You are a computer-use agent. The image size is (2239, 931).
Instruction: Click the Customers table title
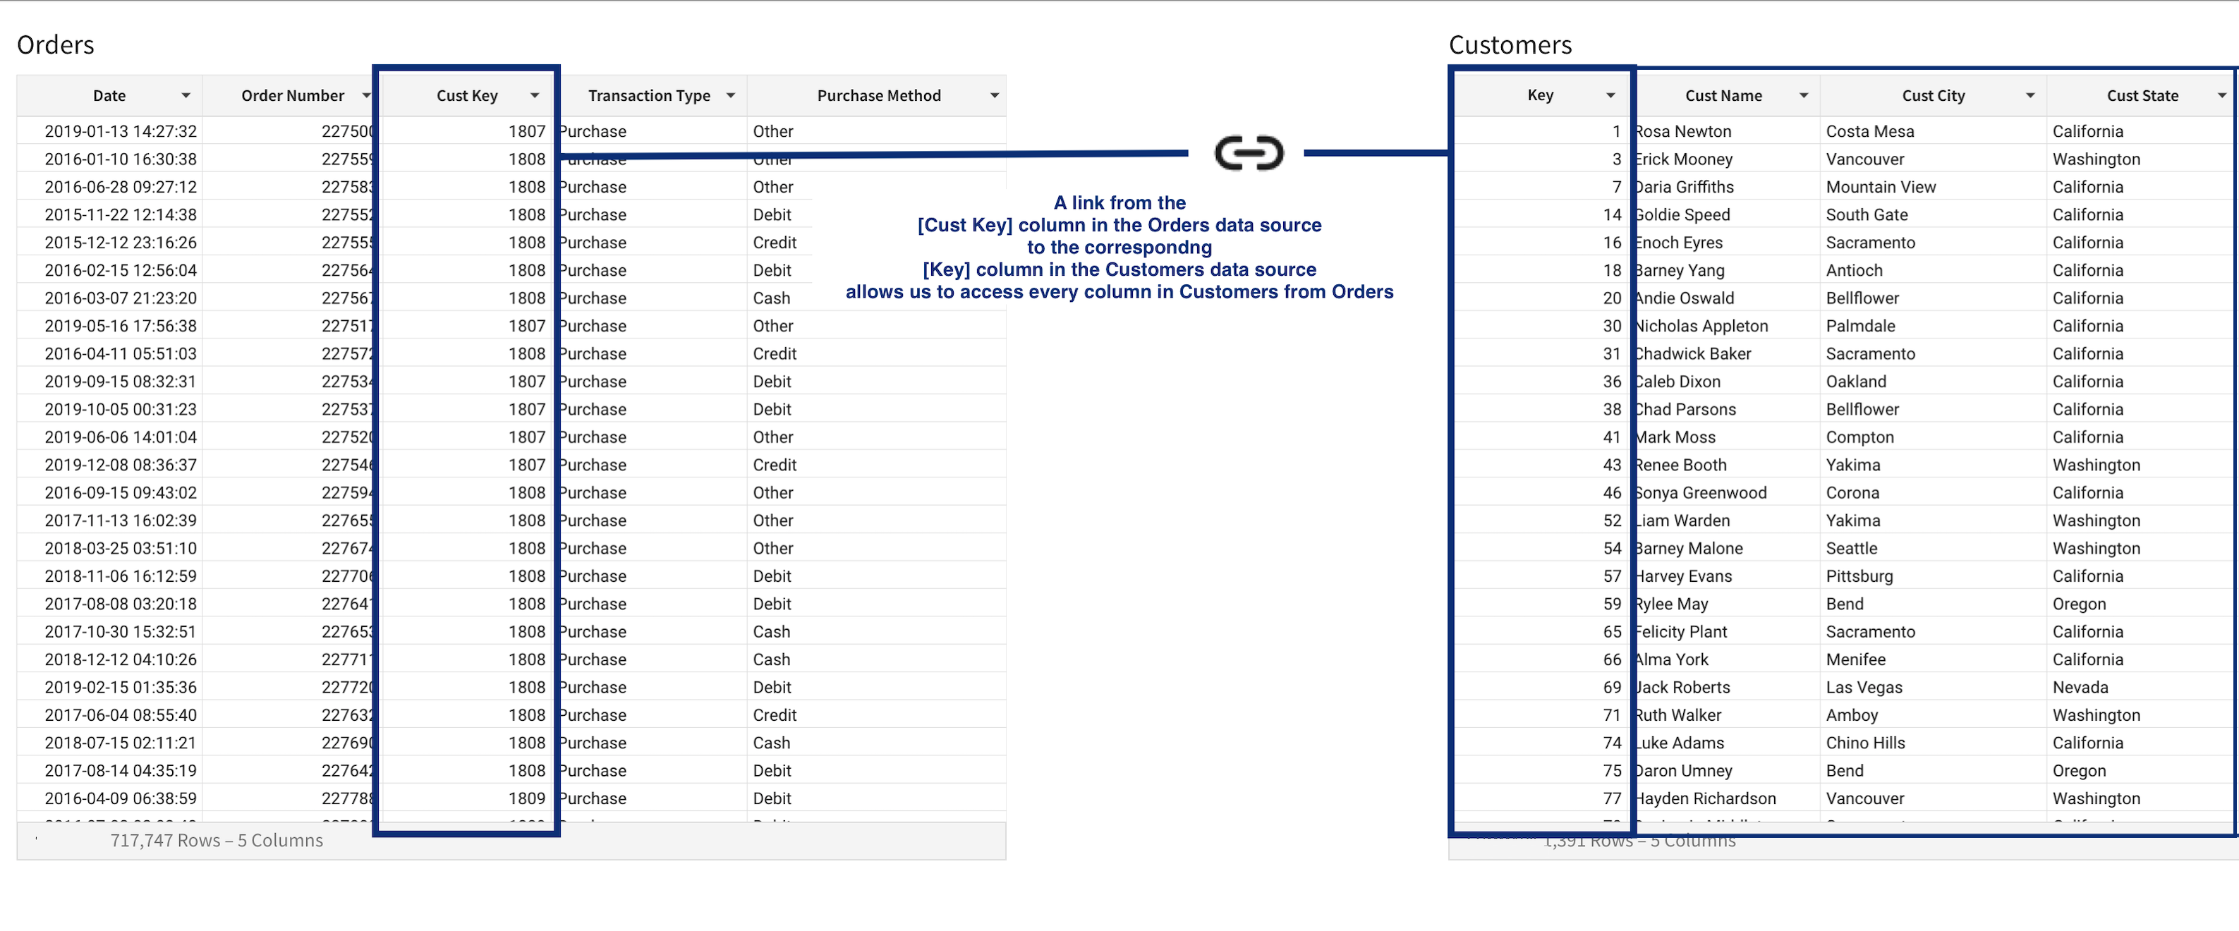pyautogui.click(x=1510, y=44)
